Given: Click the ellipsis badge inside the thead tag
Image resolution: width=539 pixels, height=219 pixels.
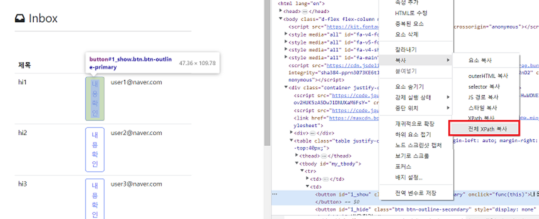Looking at the screenshot, I should tap(324, 156).
